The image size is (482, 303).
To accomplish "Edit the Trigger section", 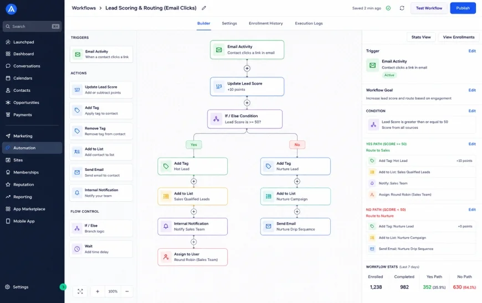I will (472, 51).
